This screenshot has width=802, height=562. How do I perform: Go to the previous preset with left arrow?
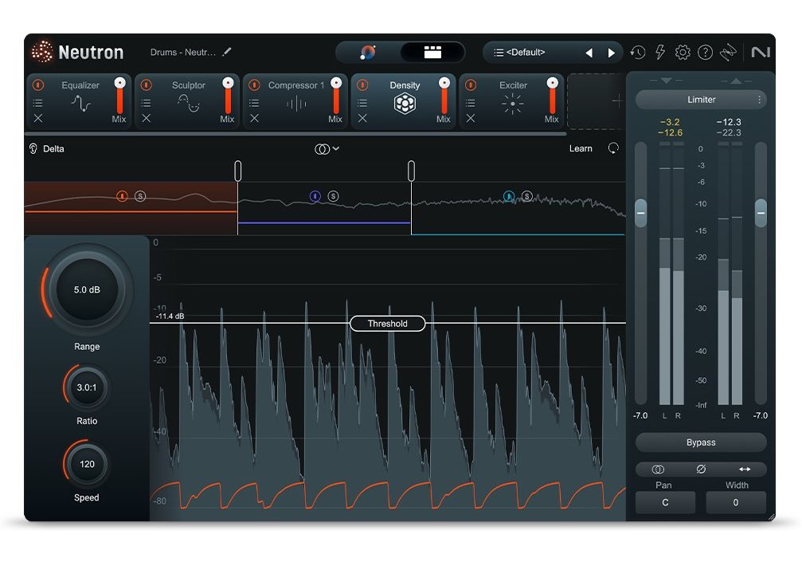coord(589,53)
